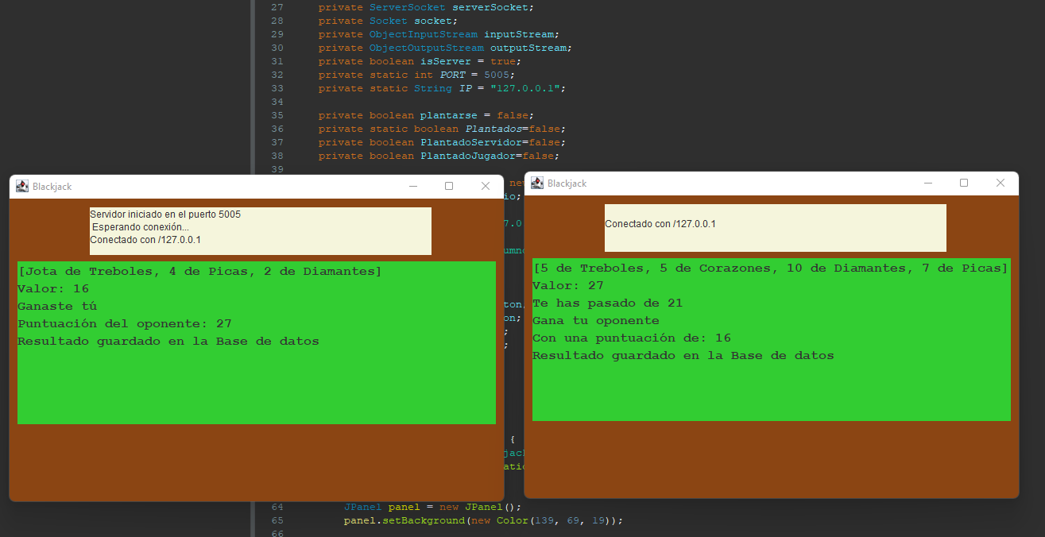
Task: Click the card list starting with 'Jota de Treboles'
Action: (x=199, y=272)
